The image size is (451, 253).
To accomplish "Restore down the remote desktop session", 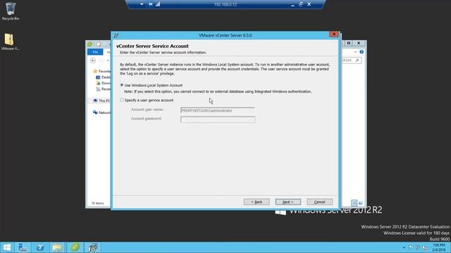I will click(x=301, y=4).
